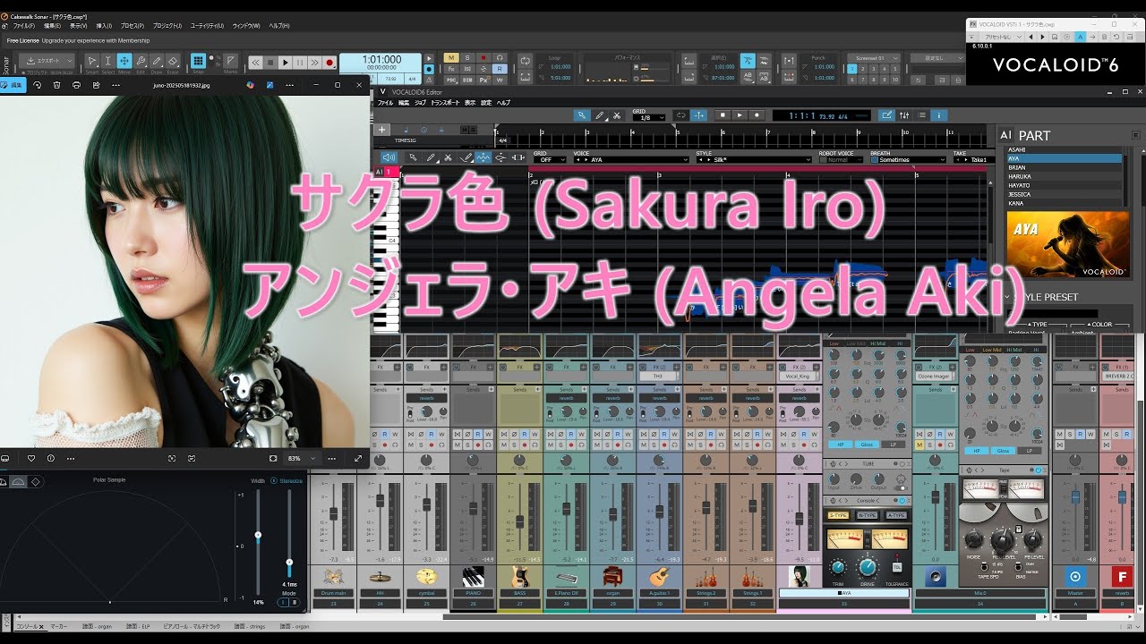Screen dimensions: 1146x644
Task: Select JESSICA in the AI voice list
Action: tap(1064, 194)
